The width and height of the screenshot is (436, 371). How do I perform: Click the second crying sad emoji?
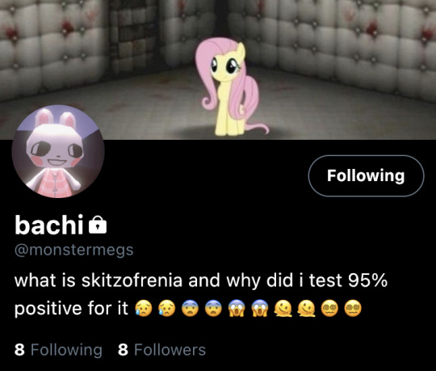coord(167,309)
